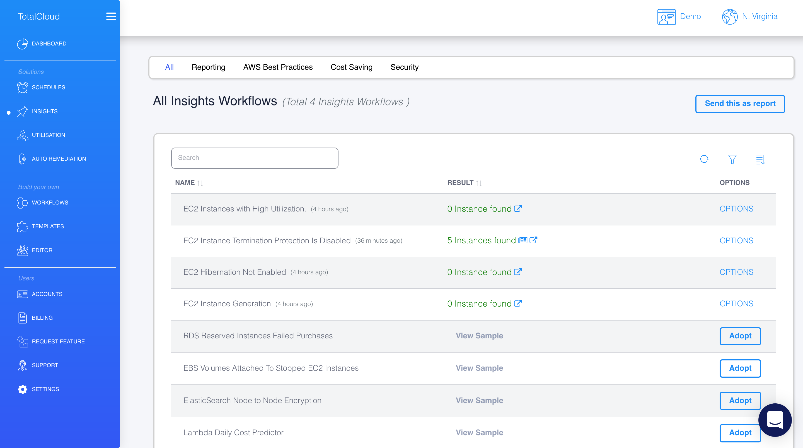Adopt Lambda Daily Cost Predictor workflow

click(x=740, y=433)
